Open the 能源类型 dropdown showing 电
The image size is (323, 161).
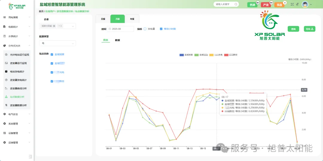[x=57, y=43]
